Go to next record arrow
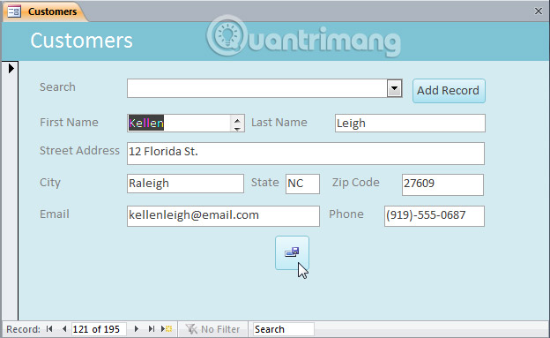550x338 pixels. (x=137, y=329)
